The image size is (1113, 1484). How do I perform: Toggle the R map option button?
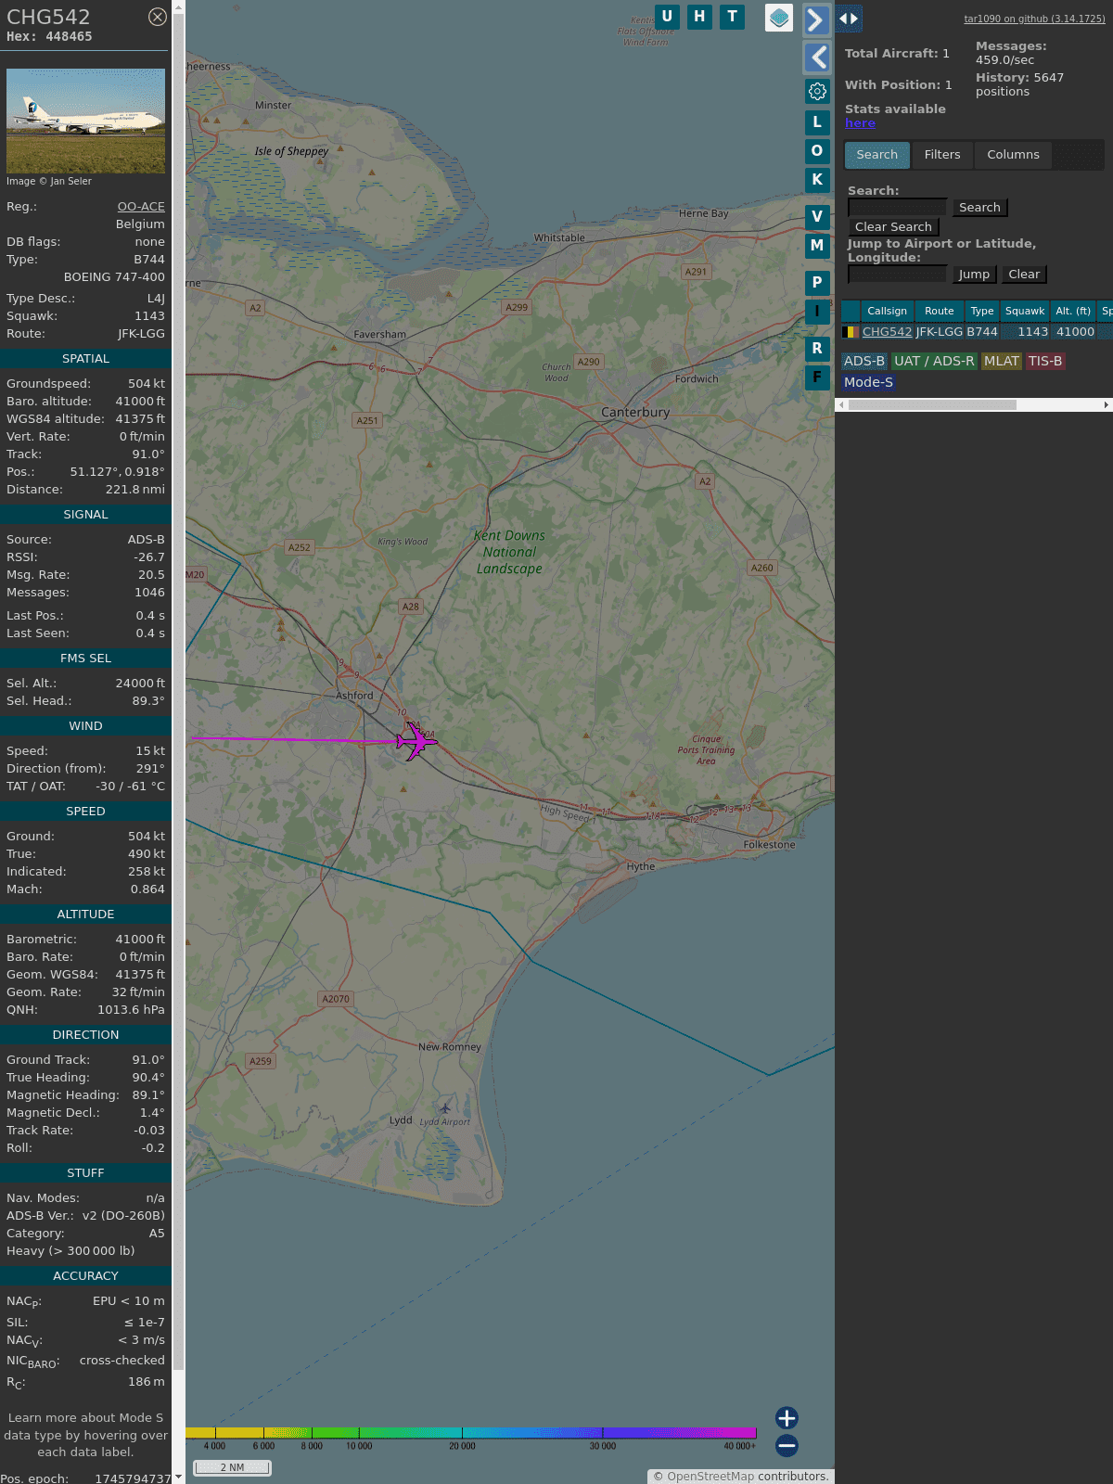pos(817,349)
